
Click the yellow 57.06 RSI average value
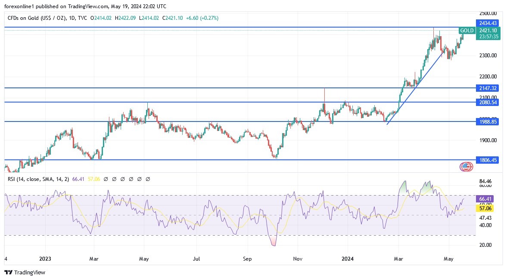(486, 208)
